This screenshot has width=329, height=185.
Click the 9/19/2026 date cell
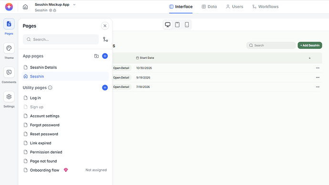[x=143, y=77]
